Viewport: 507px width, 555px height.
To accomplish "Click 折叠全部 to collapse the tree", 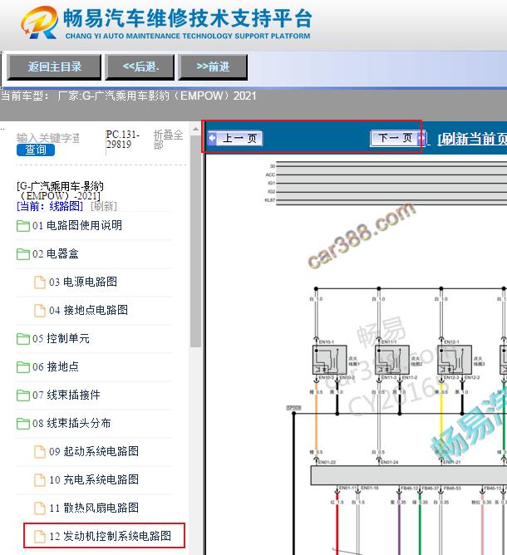I will point(168,140).
